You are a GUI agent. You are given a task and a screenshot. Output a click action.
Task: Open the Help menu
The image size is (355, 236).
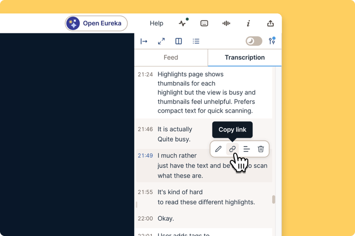point(156,23)
